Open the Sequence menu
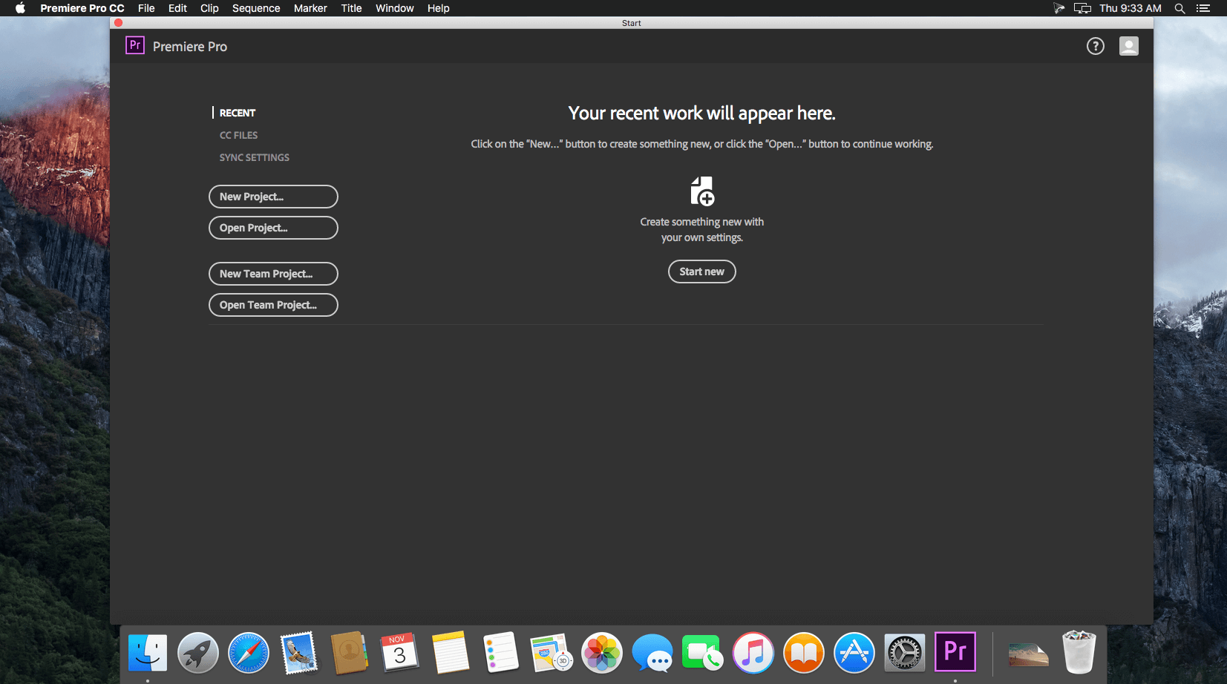Screen dimensions: 1227x684 (256, 8)
